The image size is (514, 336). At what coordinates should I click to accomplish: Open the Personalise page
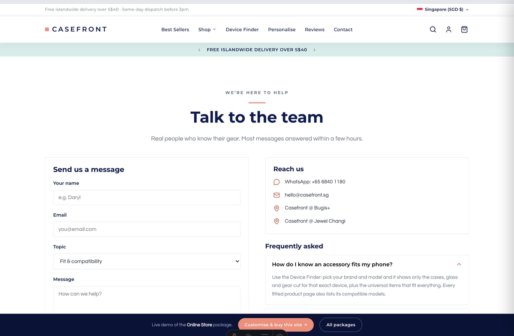point(282,29)
